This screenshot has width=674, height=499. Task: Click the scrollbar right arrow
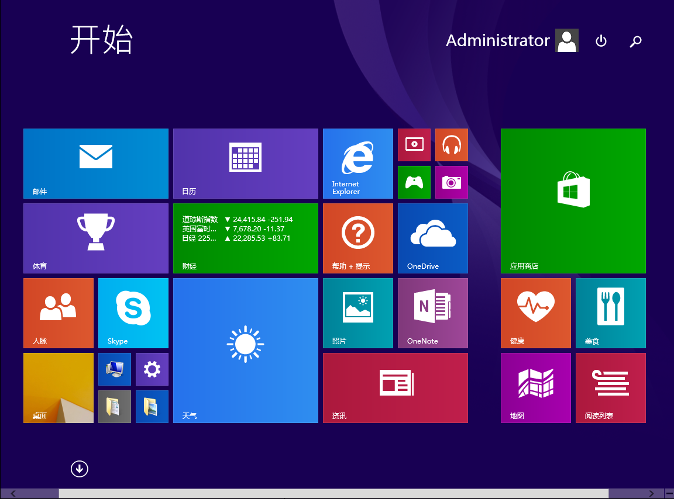(x=652, y=493)
